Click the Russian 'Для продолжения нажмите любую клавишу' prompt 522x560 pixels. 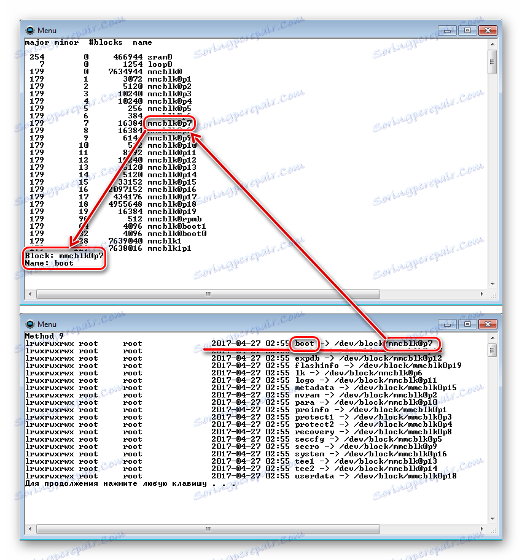116,483
